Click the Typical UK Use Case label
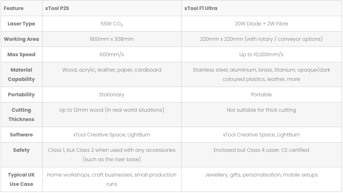Viewport: 343px width, 193px height. [x=21, y=179]
